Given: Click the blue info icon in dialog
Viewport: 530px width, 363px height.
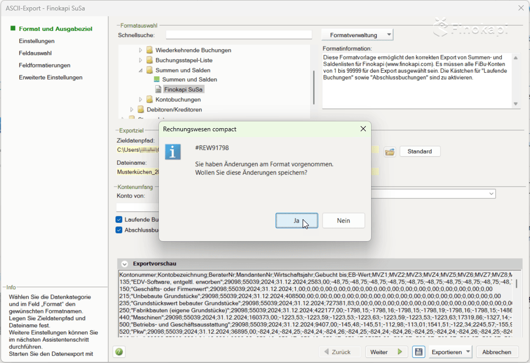Looking at the screenshot, I should point(172,152).
